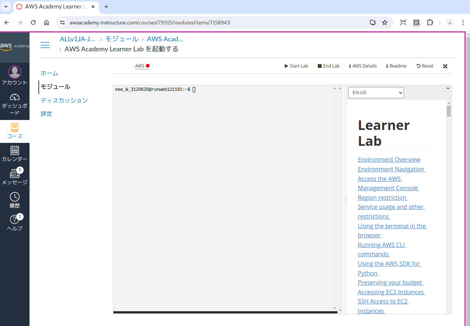The height and width of the screenshot is (326, 470).
Task: Open the アカウント account avatar
Action: 15,72
